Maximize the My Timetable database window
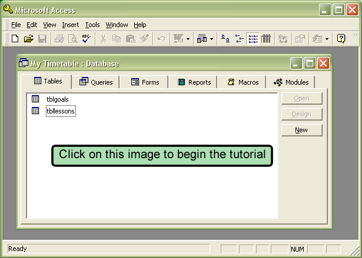The height and width of the screenshot is (258, 362). (310, 63)
